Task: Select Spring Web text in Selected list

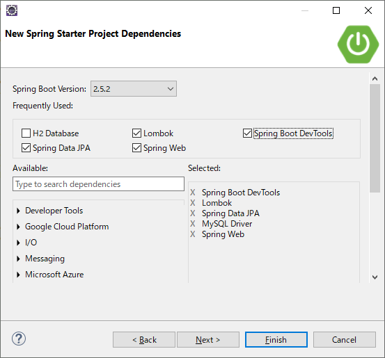Action: click(223, 234)
